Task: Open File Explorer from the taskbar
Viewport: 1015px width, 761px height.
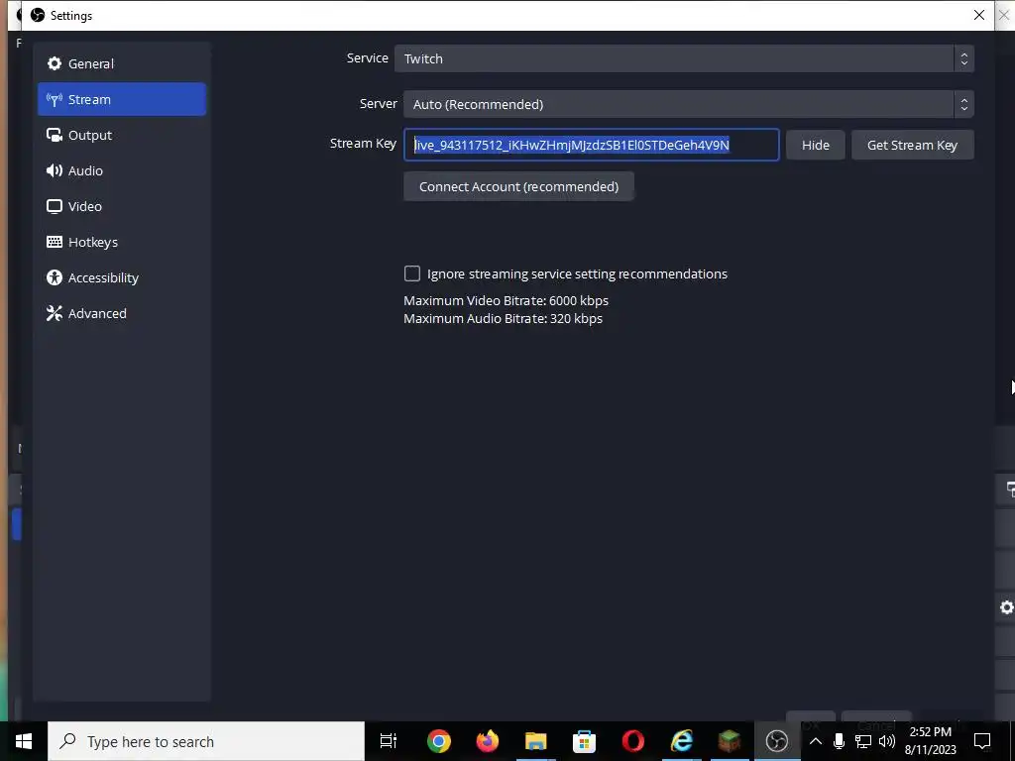Action: click(x=535, y=741)
